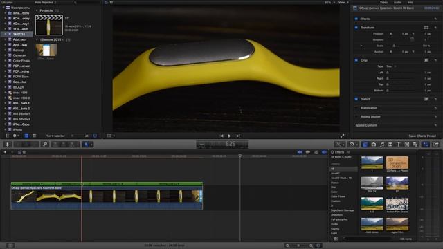
Task: Open the Hide Rejected filter dropdown
Action: point(46,2)
